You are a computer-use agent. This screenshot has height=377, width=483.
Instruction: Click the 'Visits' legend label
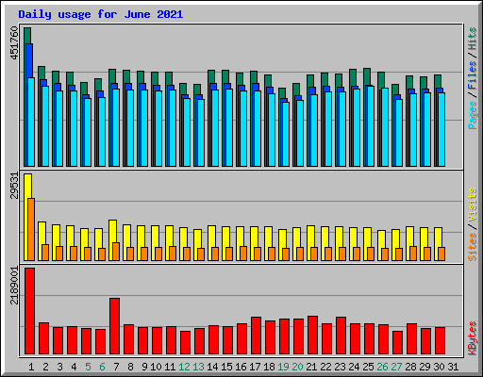[x=473, y=205]
